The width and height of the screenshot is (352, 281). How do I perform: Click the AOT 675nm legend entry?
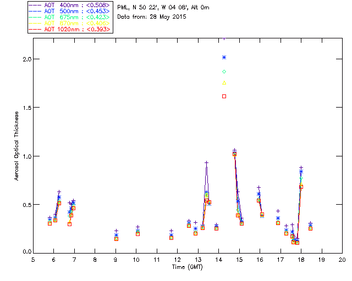click(x=70, y=17)
